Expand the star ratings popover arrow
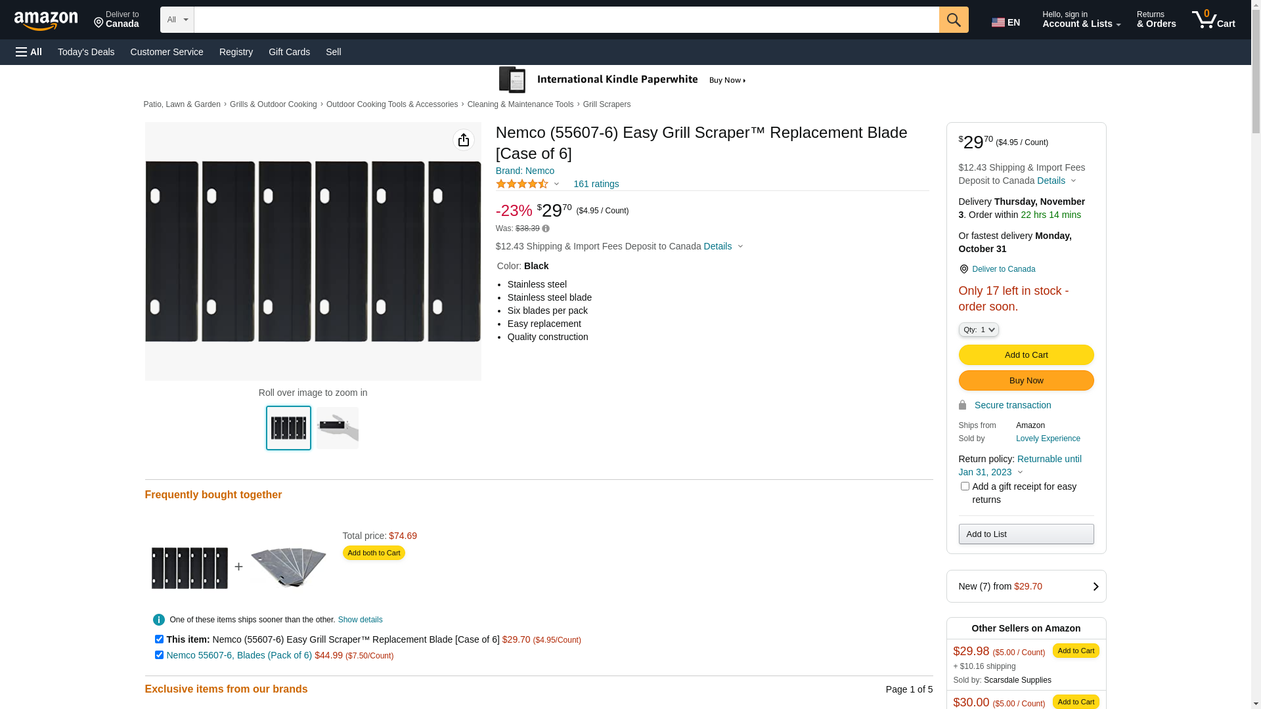The height and width of the screenshot is (709, 1261). click(x=556, y=184)
